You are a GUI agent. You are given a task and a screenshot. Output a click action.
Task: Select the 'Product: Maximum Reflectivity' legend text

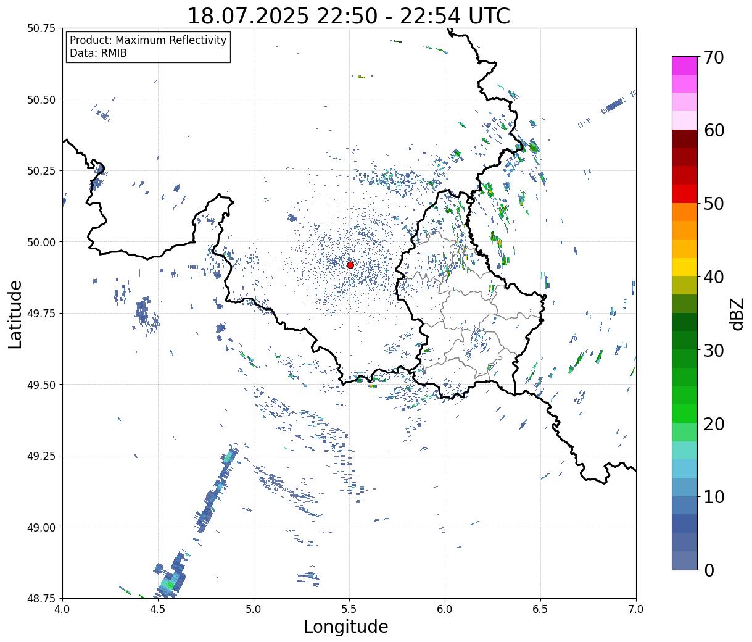(148, 40)
